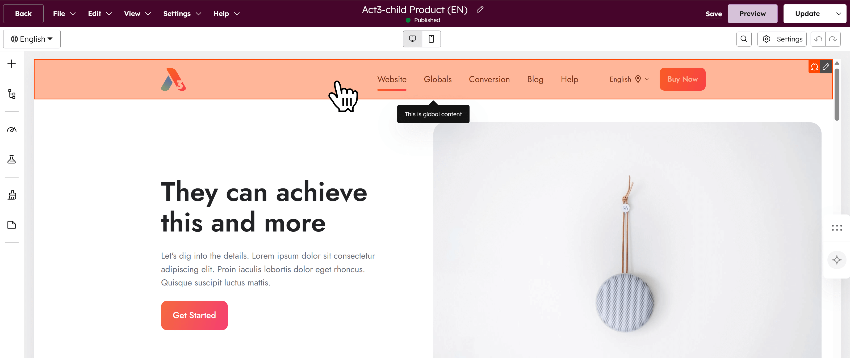Open the performance speedometer panel
This screenshot has width=850, height=358.
pyautogui.click(x=12, y=130)
